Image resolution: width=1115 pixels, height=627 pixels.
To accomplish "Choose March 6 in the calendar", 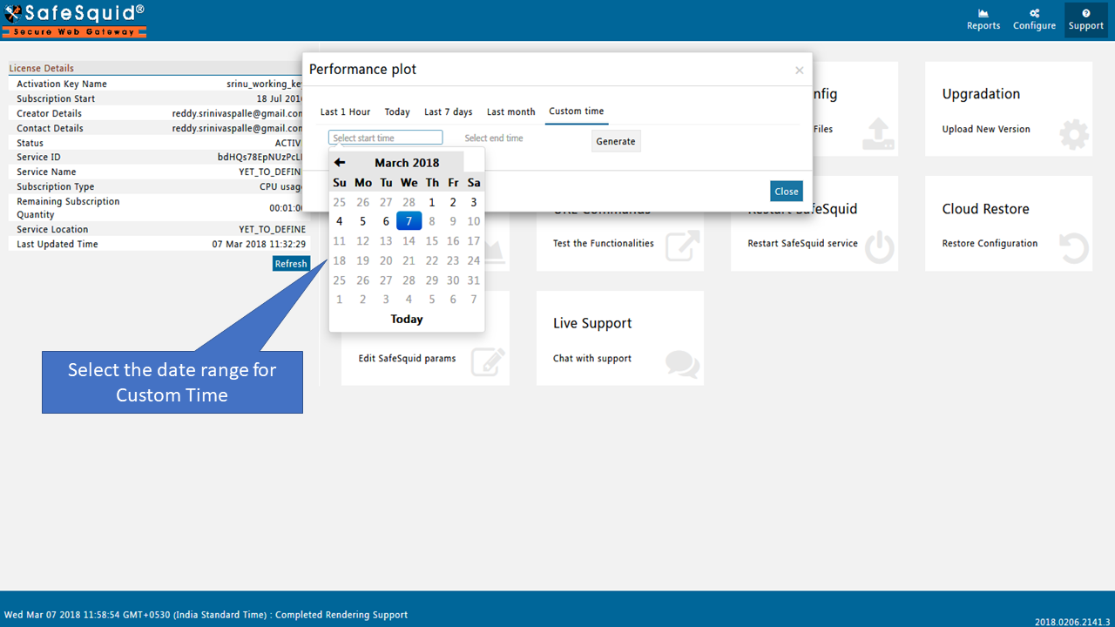I will tap(386, 221).
